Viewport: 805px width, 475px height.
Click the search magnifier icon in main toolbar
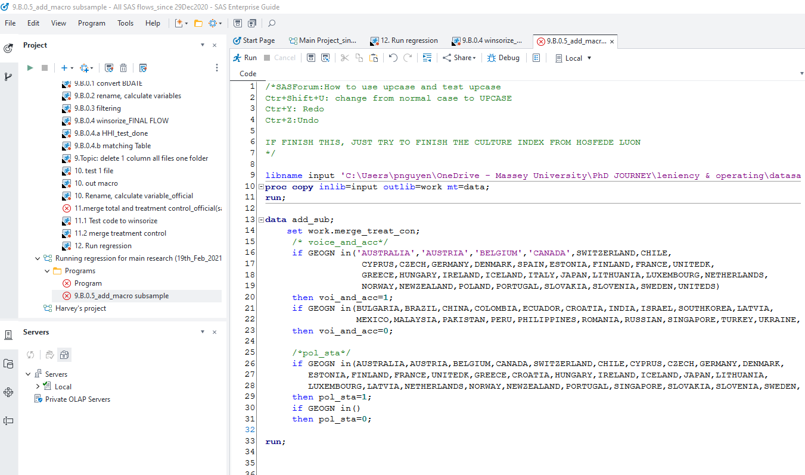pos(272,23)
